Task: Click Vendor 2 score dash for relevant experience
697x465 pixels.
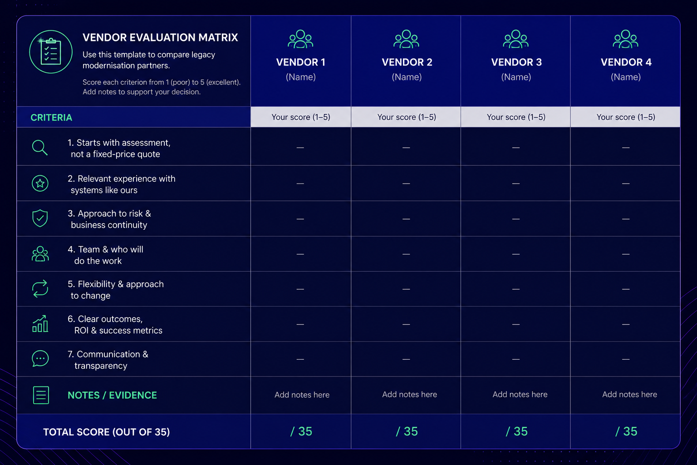Action: coord(406,183)
